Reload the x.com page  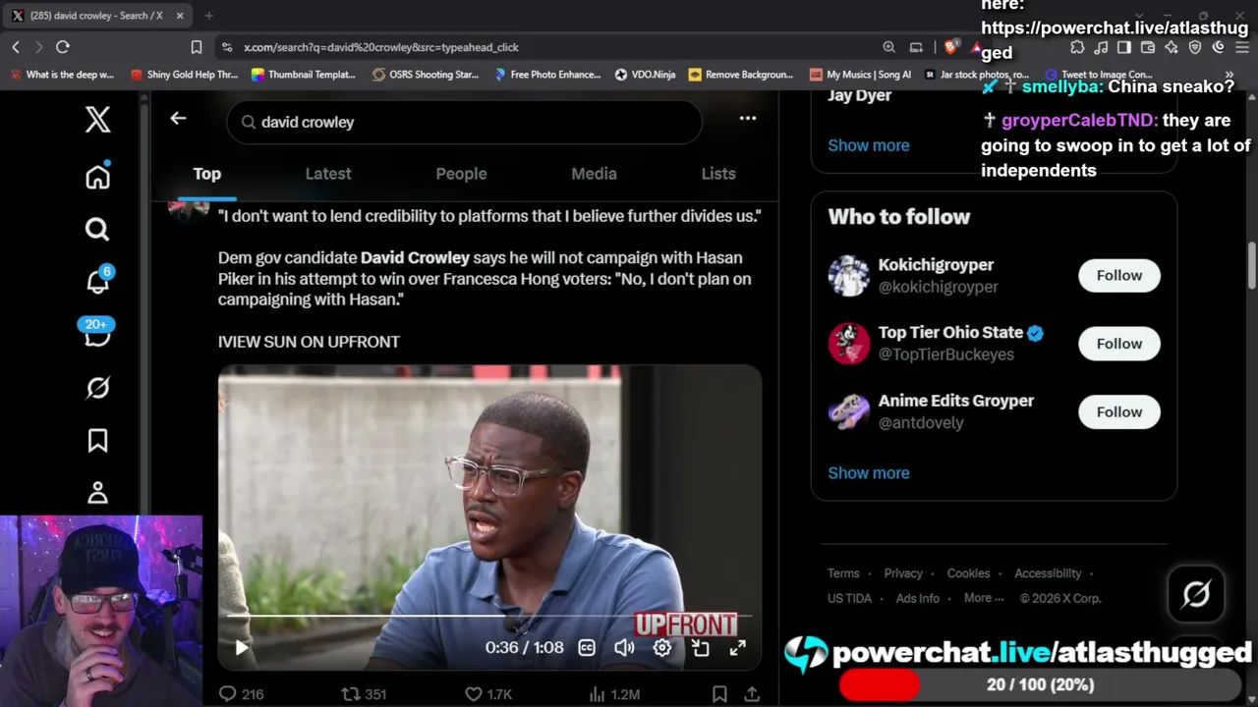[x=63, y=47]
